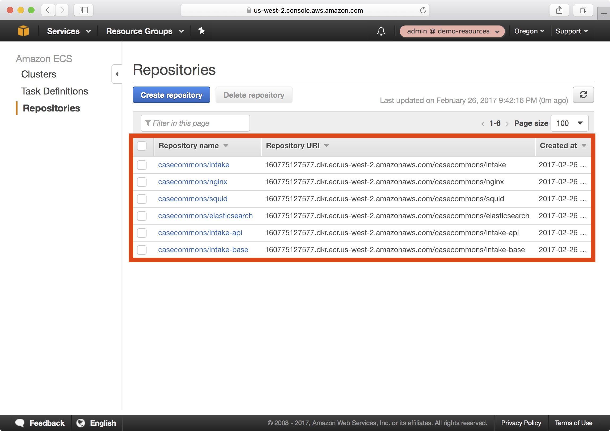Select the casecommons/nginx checkbox
The image size is (610, 431).
pos(141,182)
